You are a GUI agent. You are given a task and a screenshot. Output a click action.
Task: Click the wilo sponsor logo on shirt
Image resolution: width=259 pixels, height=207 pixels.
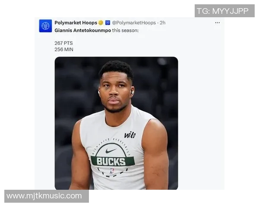point(130,135)
